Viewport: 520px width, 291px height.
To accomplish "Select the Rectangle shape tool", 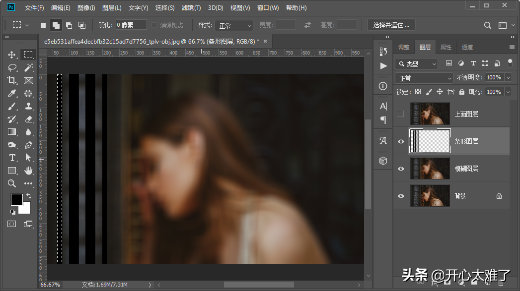I will click(11, 171).
